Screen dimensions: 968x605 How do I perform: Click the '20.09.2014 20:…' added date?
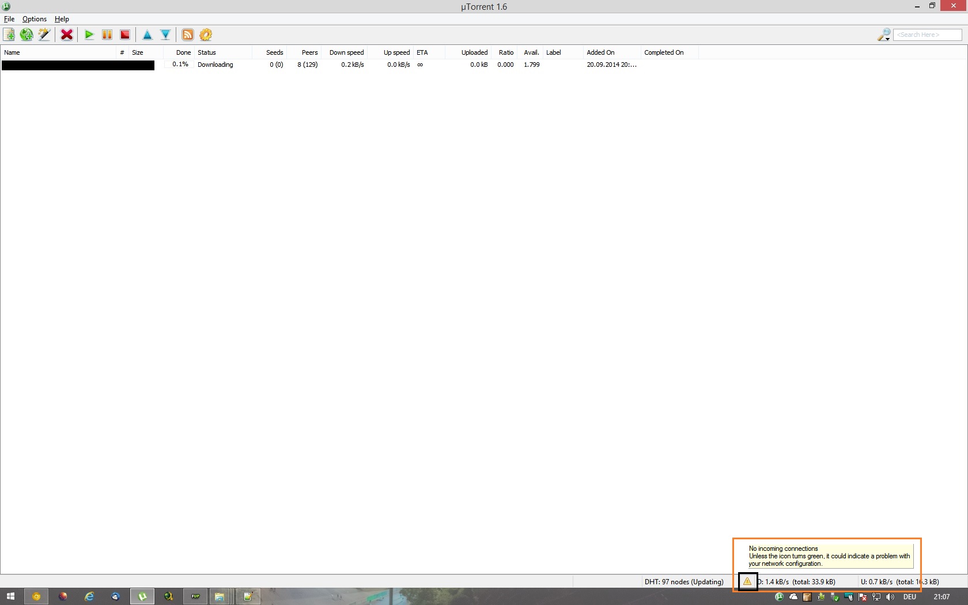click(612, 65)
